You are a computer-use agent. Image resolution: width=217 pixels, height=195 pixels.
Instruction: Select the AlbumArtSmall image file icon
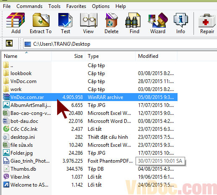(x=6, y=105)
